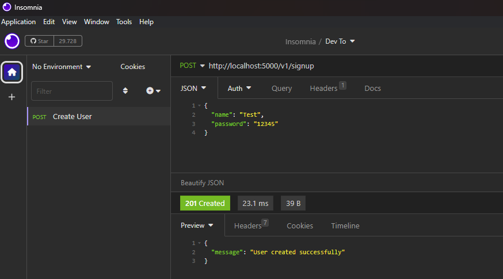Collapse the request body JSON fold arrow
This screenshot has width=503, height=279.
(199, 105)
